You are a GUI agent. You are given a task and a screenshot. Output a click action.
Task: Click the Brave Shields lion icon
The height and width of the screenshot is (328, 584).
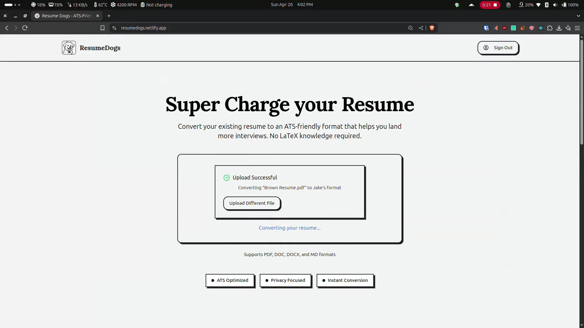pyautogui.click(x=432, y=28)
